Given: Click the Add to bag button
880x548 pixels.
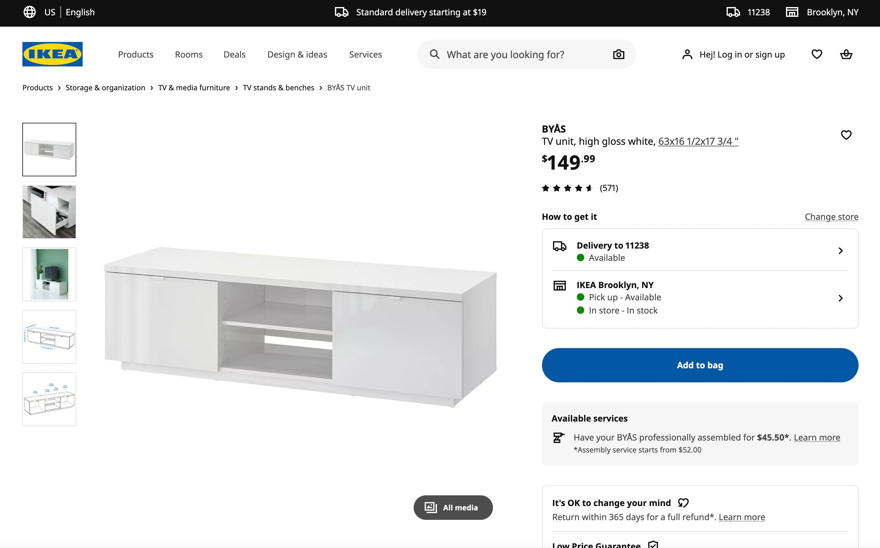Looking at the screenshot, I should (x=700, y=365).
